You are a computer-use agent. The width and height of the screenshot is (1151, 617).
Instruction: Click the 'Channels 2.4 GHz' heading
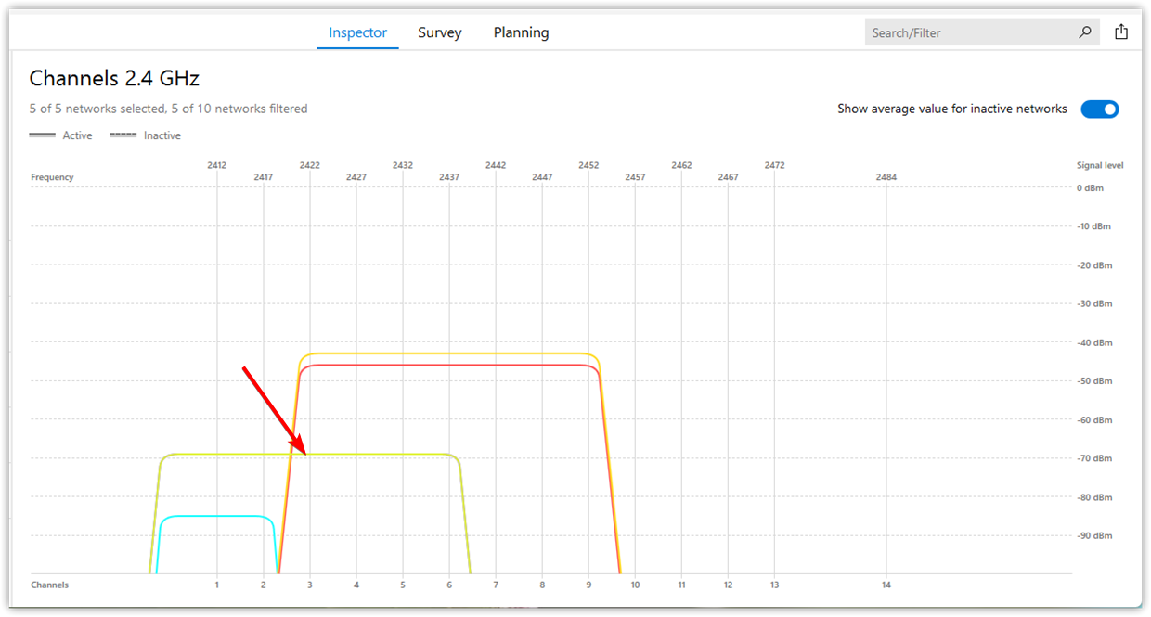(113, 78)
